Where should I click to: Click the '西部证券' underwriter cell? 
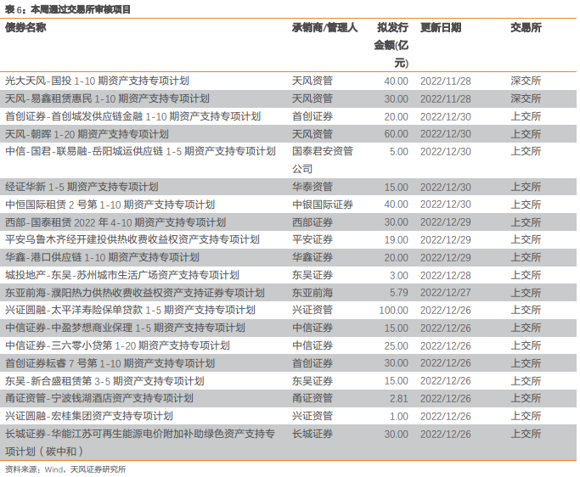[x=313, y=222]
